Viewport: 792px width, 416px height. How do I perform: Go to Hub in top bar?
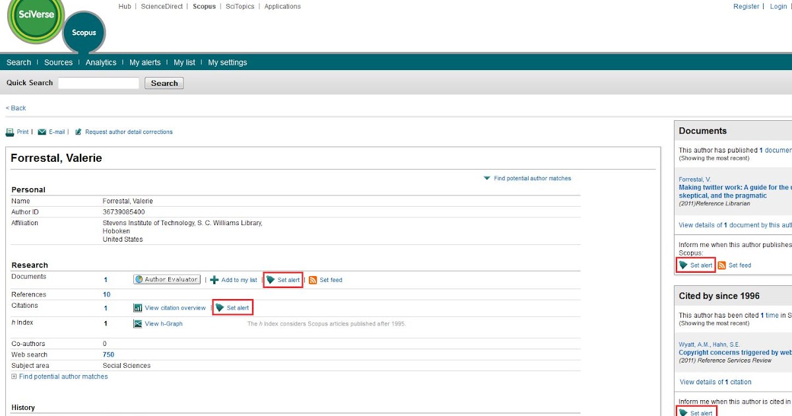[125, 7]
